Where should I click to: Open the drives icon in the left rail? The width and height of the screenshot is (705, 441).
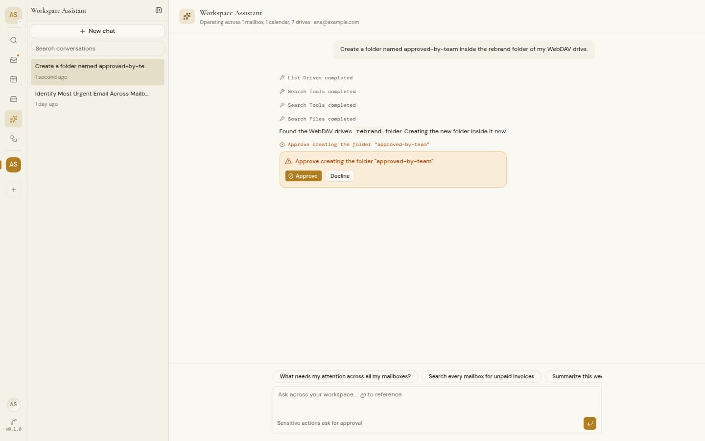tap(14, 99)
